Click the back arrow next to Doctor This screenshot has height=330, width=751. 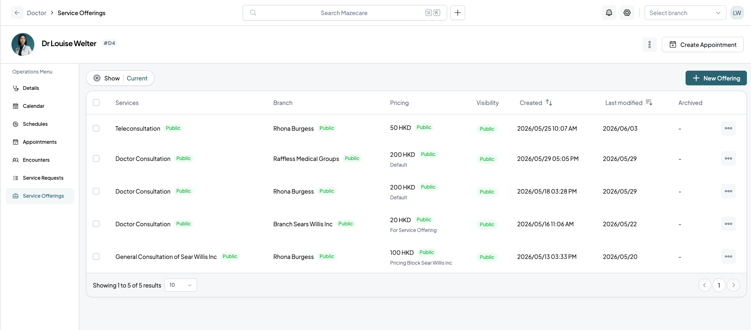point(17,13)
